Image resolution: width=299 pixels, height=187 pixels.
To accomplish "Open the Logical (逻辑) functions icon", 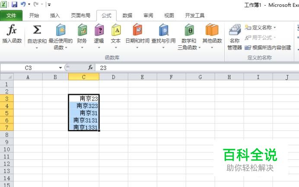I will 99,30.
